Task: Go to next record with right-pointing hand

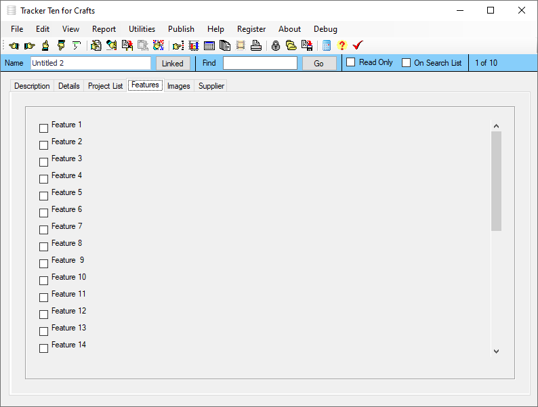Action: coord(30,45)
